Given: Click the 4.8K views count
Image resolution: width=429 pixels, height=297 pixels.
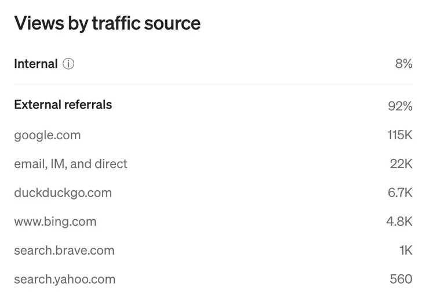Looking at the screenshot, I should [399, 222].
